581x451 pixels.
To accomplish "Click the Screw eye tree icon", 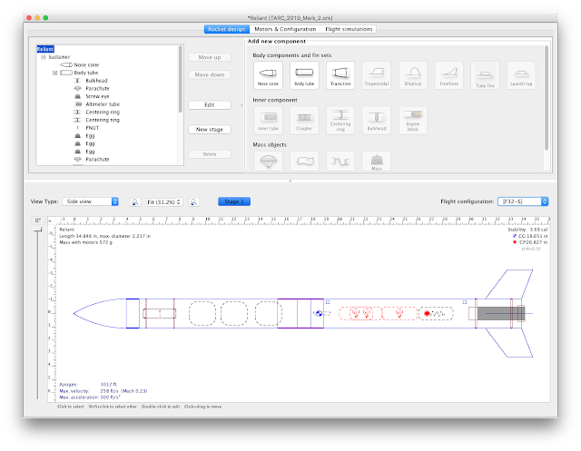I will [x=78, y=96].
